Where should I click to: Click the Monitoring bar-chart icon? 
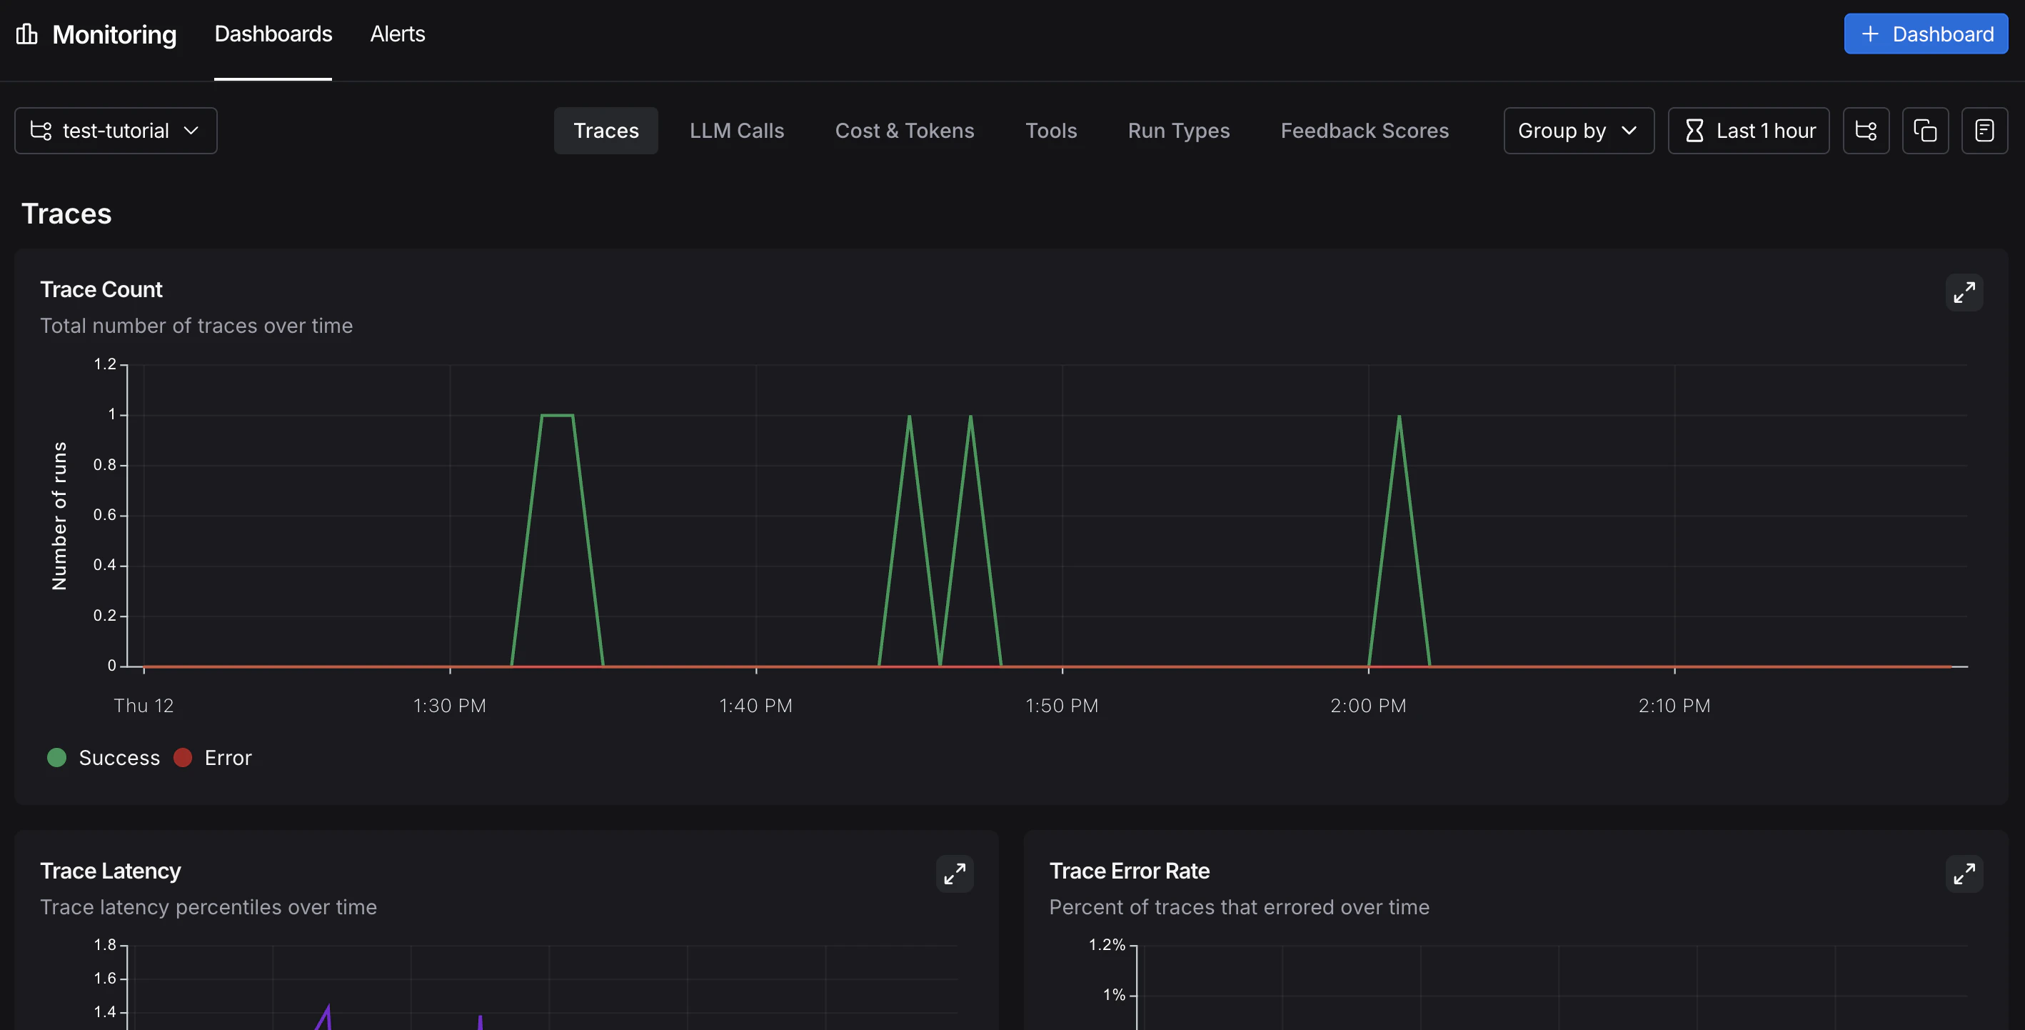click(x=26, y=34)
